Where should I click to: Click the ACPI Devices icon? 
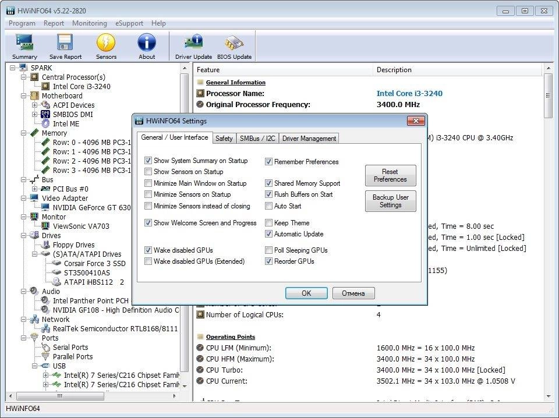click(45, 105)
